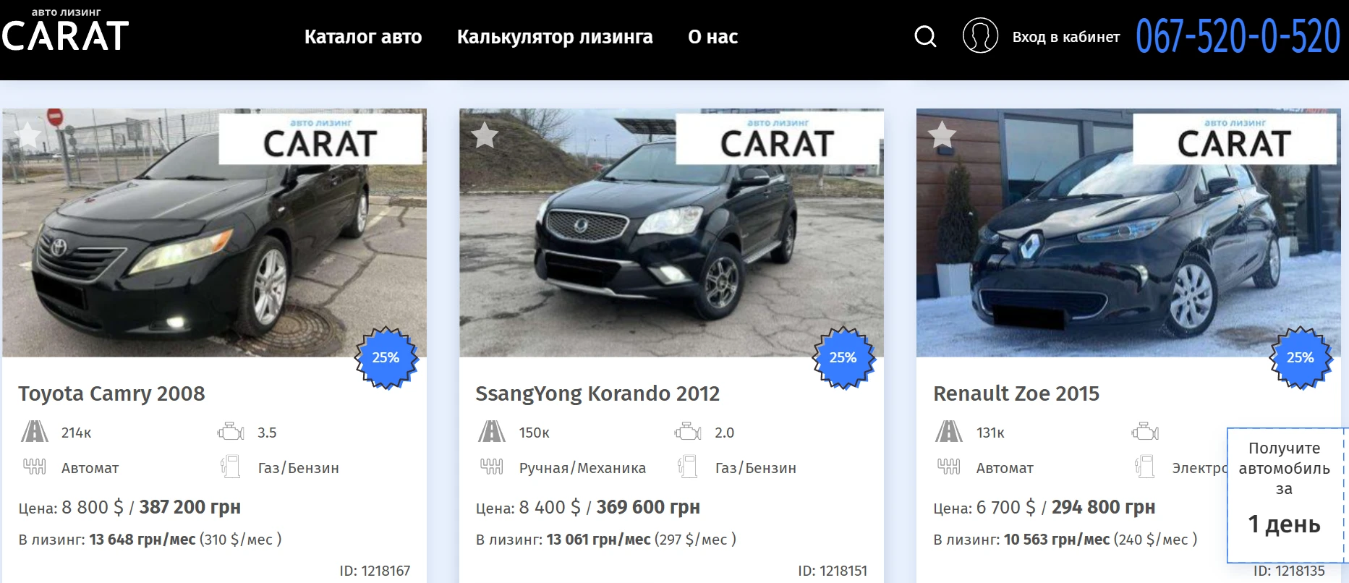This screenshot has width=1349, height=583.
Task: Open the SsangYong Korando 2012 title link
Action: pos(597,393)
